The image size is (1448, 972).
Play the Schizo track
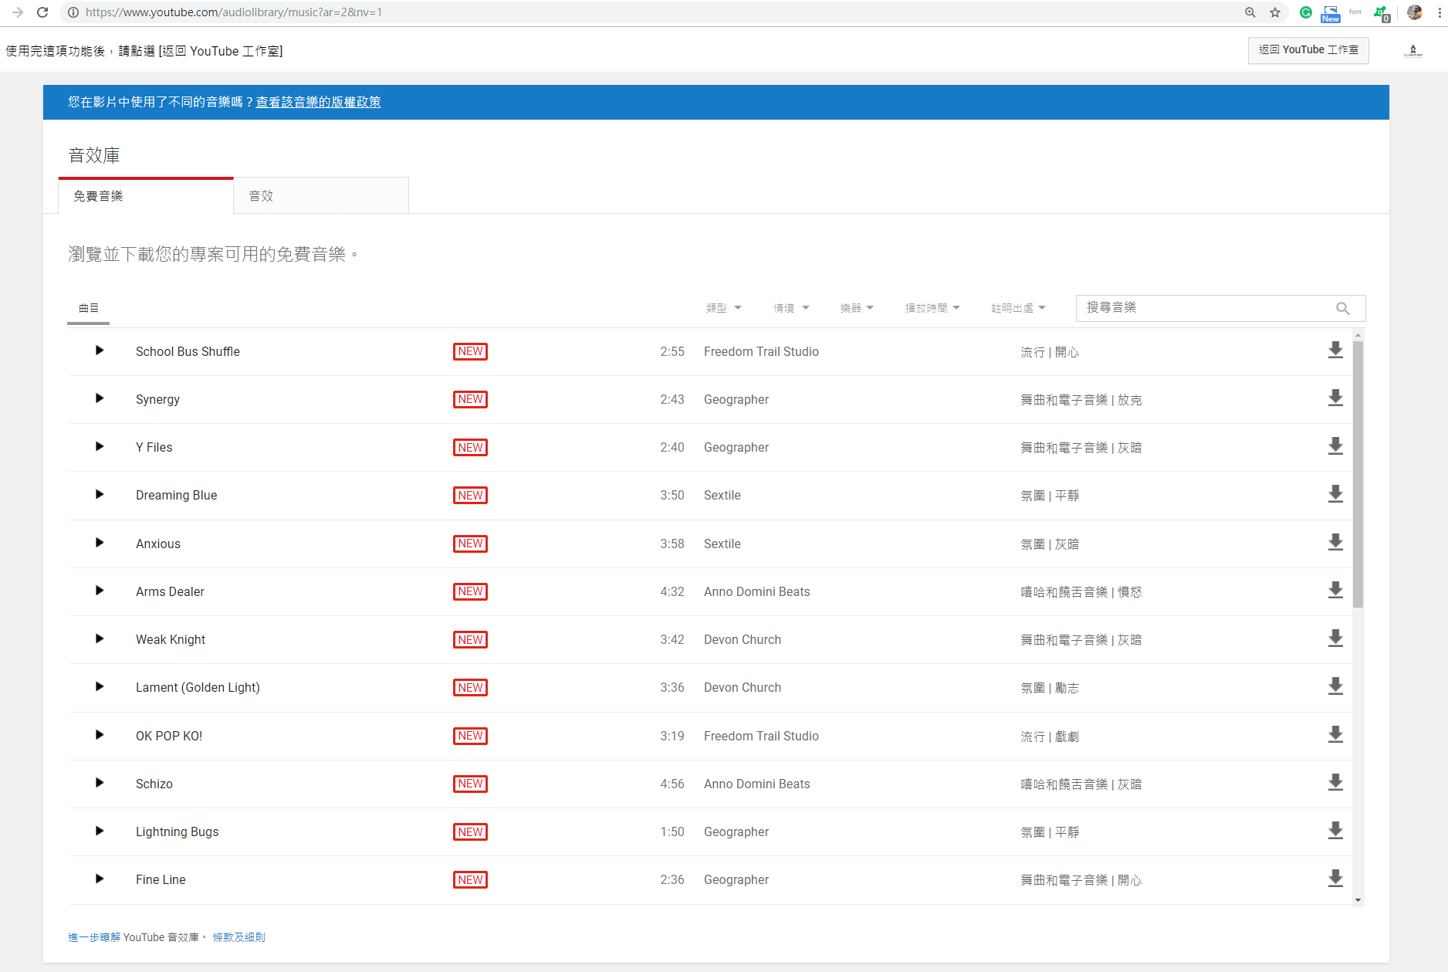coord(100,783)
